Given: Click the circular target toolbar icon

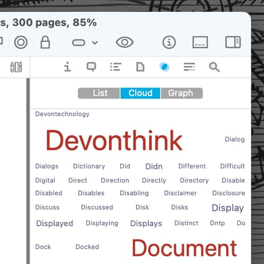Looking at the screenshot, I should click(x=21, y=42).
